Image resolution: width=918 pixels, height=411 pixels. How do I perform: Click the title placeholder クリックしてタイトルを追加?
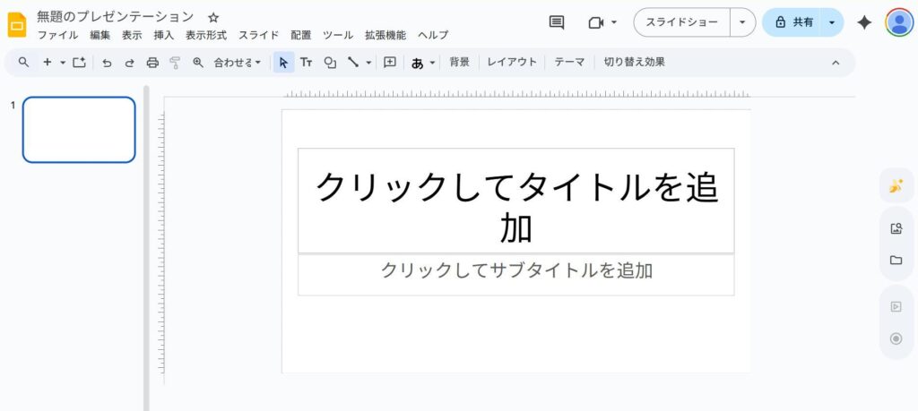[x=515, y=201]
